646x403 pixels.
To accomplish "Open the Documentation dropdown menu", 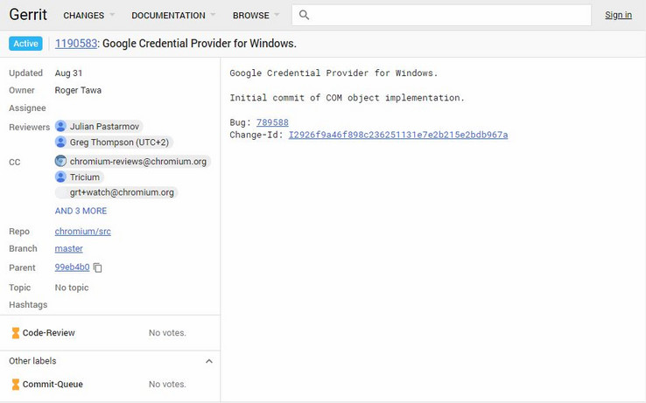I will pyautogui.click(x=173, y=16).
